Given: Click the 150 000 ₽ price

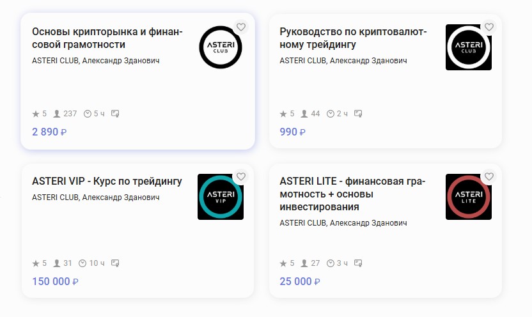Looking at the screenshot, I should point(55,281).
